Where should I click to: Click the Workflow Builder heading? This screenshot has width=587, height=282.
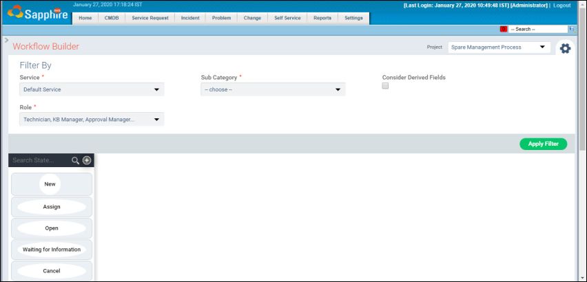(x=46, y=47)
